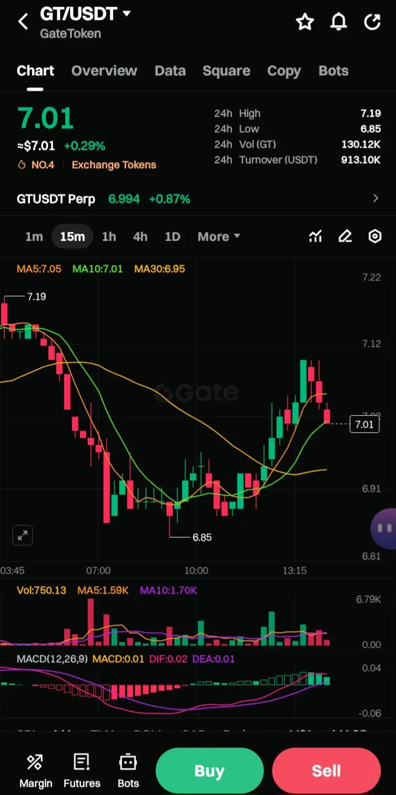This screenshot has width=396, height=795.
Task: Tap the share arrow icon
Action: (373, 22)
